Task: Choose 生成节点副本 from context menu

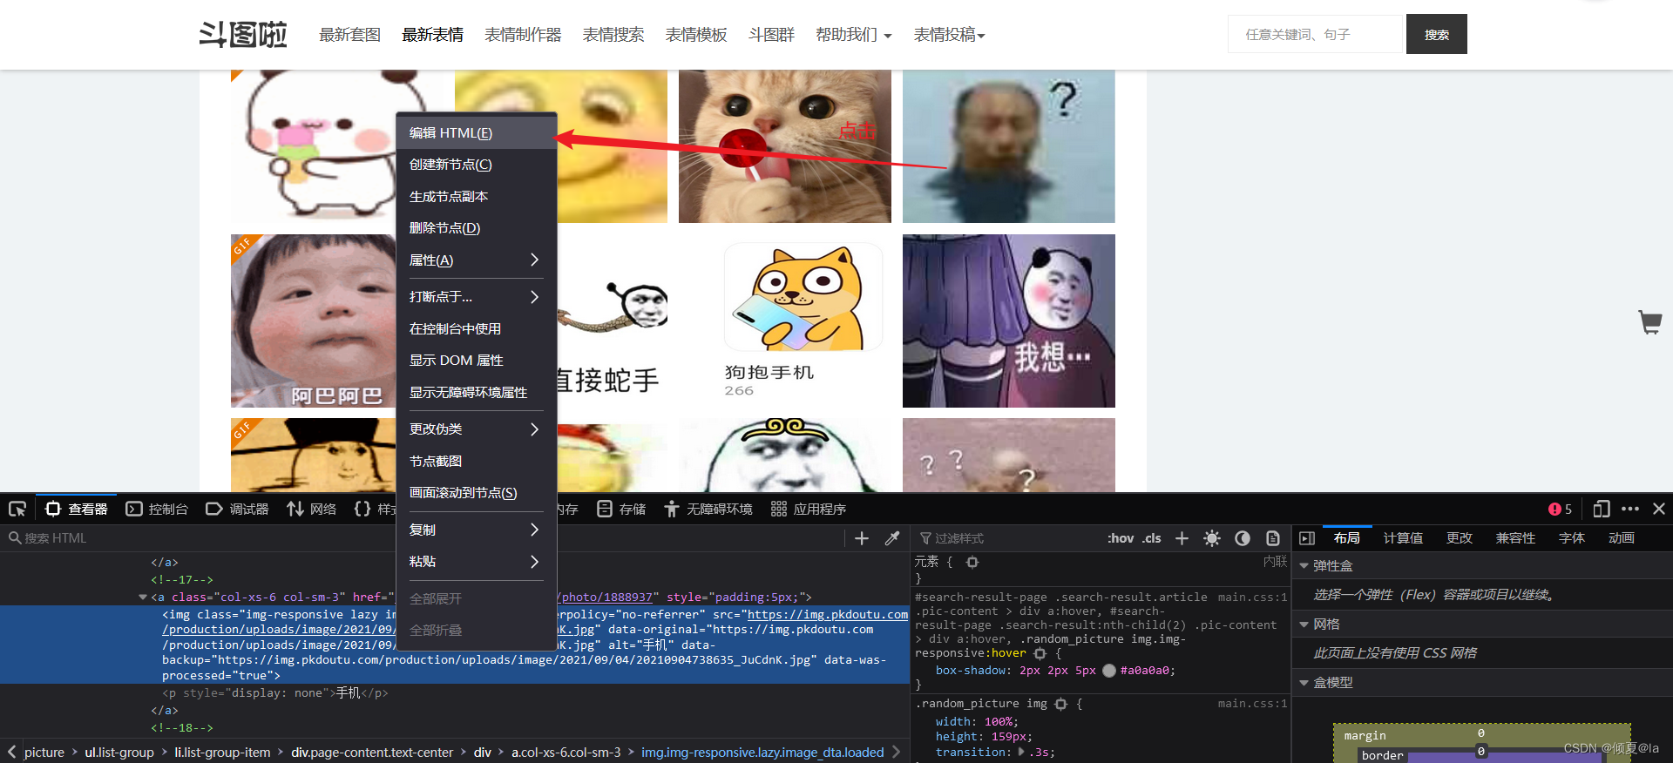Action: click(x=477, y=197)
